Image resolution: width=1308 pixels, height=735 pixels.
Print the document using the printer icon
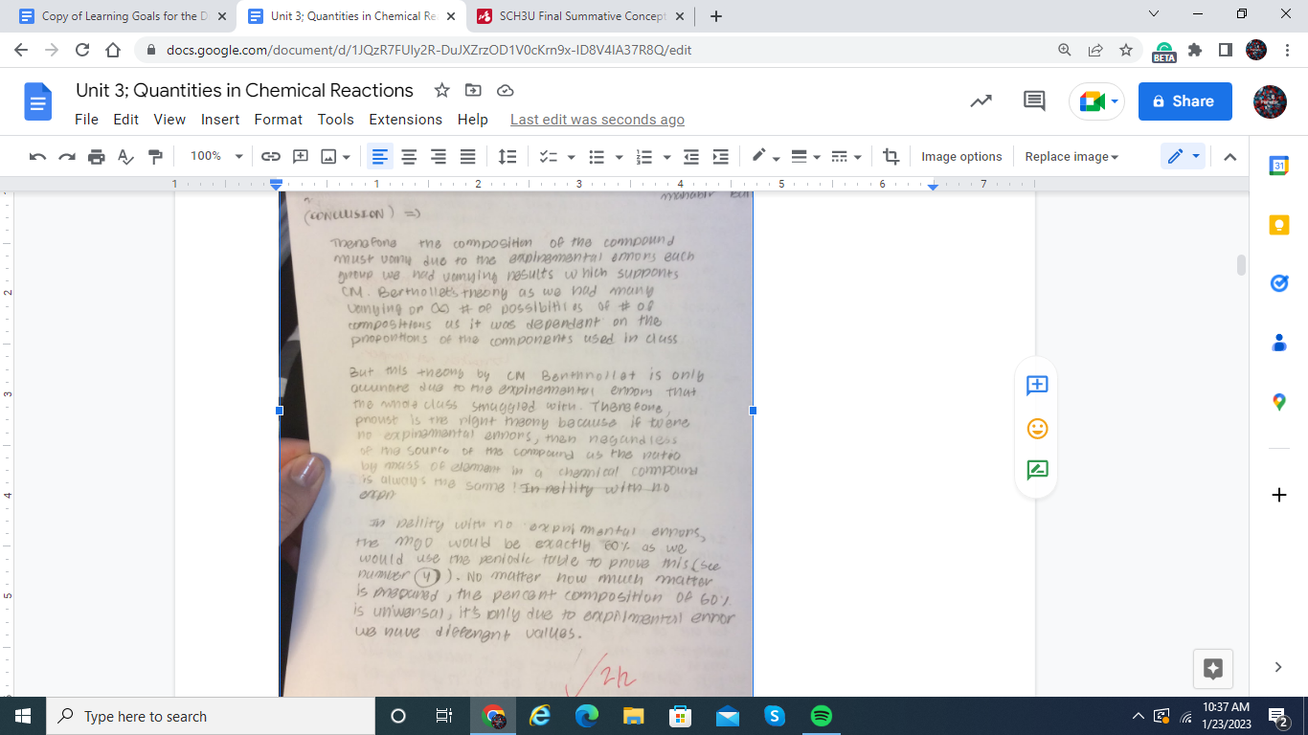pyautogui.click(x=97, y=157)
